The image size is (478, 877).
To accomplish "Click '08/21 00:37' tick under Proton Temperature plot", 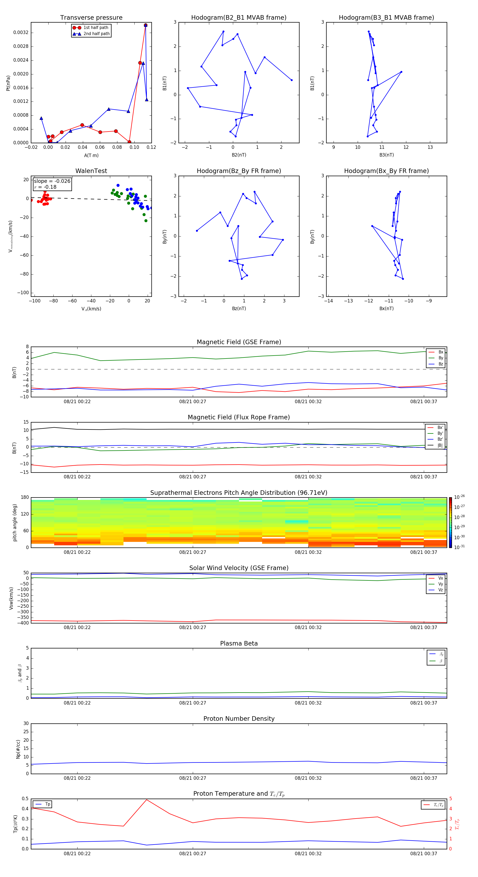I will [424, 854].
